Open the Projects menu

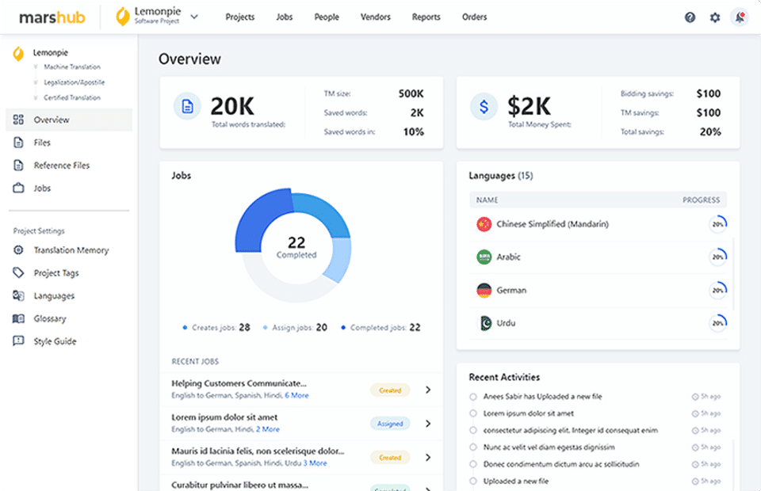click(239, 17)
